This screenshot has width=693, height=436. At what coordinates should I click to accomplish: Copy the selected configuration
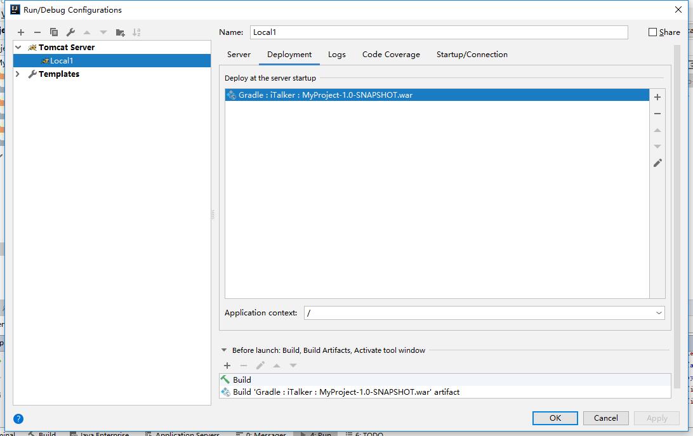[54, 32]
